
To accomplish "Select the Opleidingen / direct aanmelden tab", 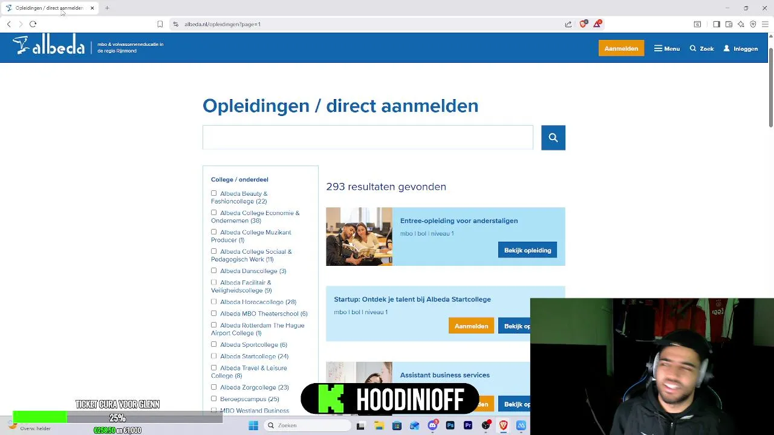I will tap(48, 8).
